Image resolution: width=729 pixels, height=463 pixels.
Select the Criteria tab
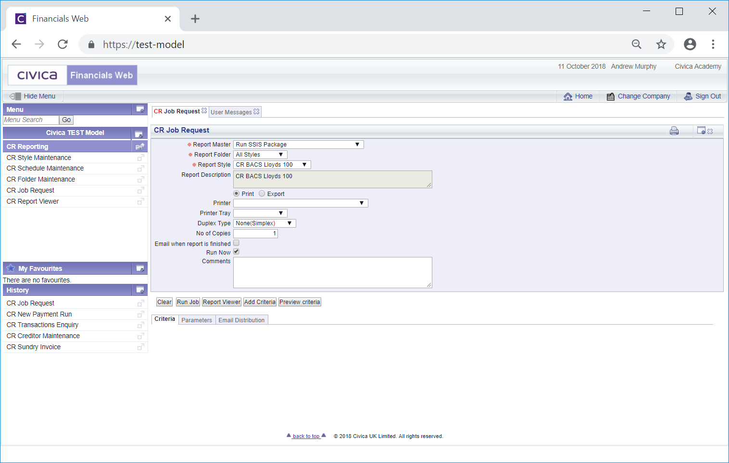pyautogui.click(x=165, y=319)
